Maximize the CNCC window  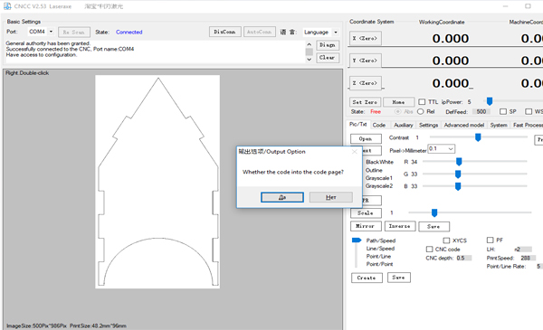(x=528, y=6)
